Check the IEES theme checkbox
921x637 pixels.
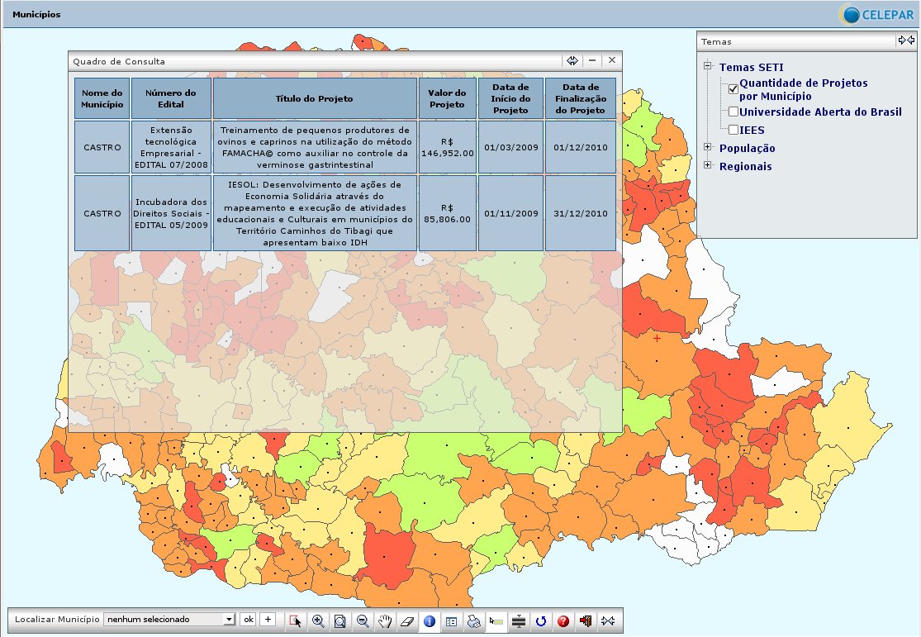tap(733, 130)
